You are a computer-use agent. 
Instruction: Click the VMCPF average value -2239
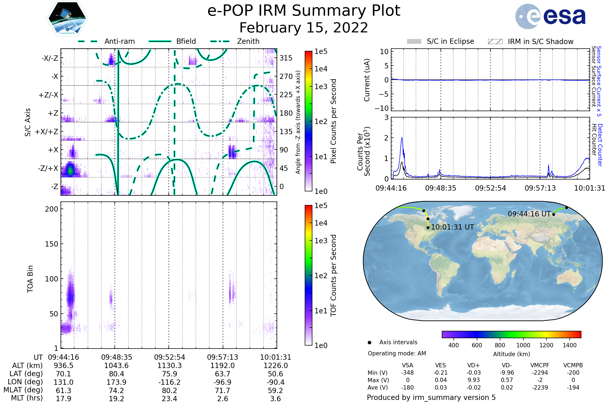tap(540, 388)
